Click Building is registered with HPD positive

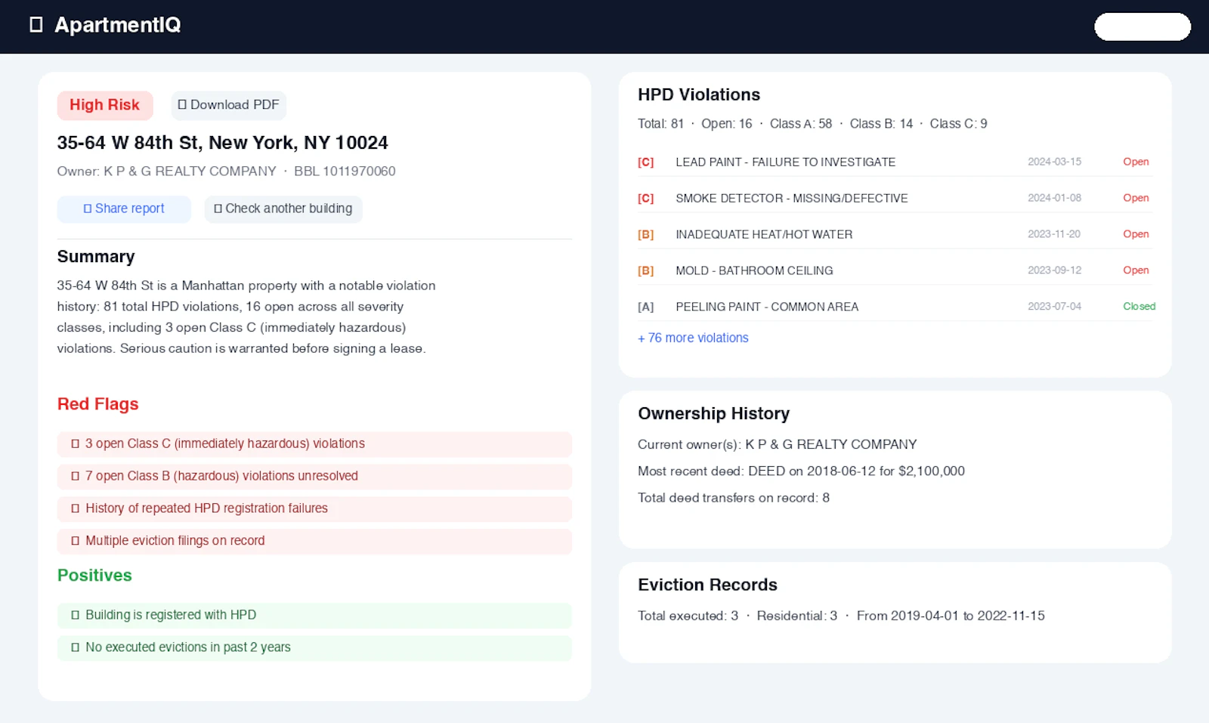(314, 616)
